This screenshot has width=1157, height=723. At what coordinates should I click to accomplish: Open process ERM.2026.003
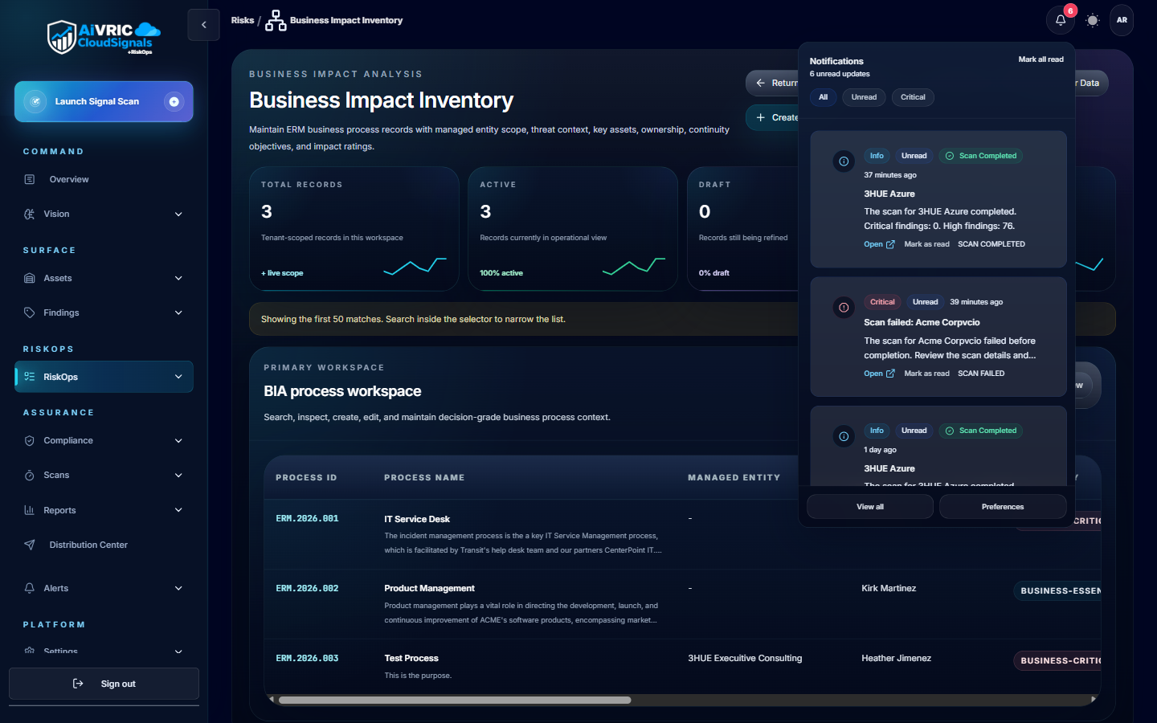pos(307,659)
